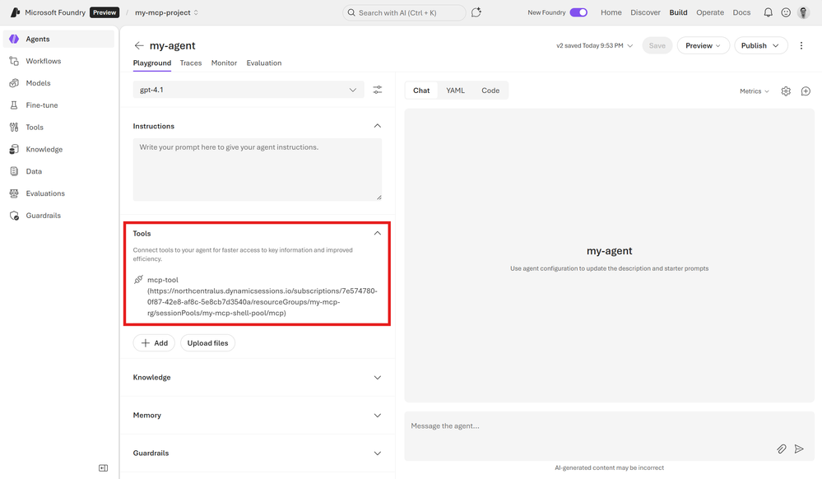Screen dimensions: 822x479
Task: Select the Code view tab
Action: [490, 91]
